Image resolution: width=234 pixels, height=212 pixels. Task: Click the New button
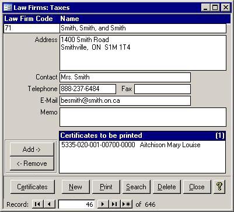tap(75, 187)
